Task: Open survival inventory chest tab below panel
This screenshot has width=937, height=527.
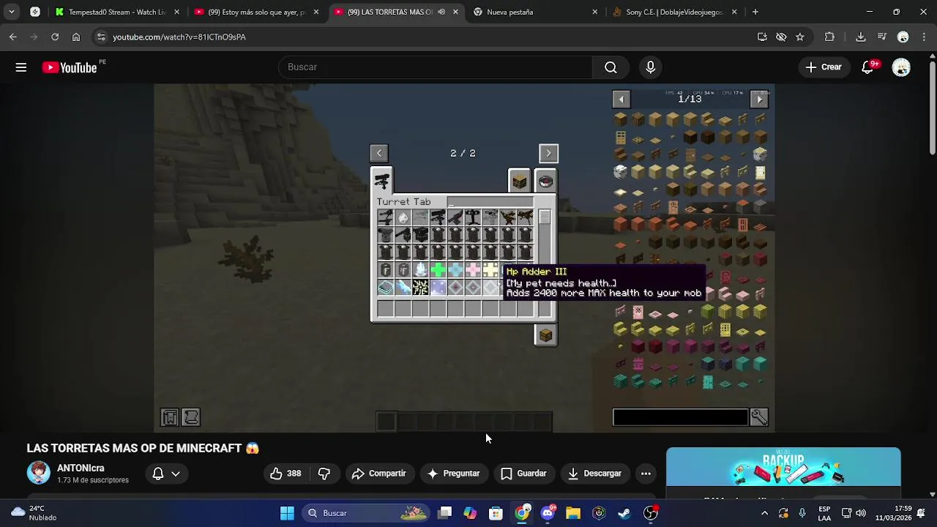Action: [x=545, y=335]
